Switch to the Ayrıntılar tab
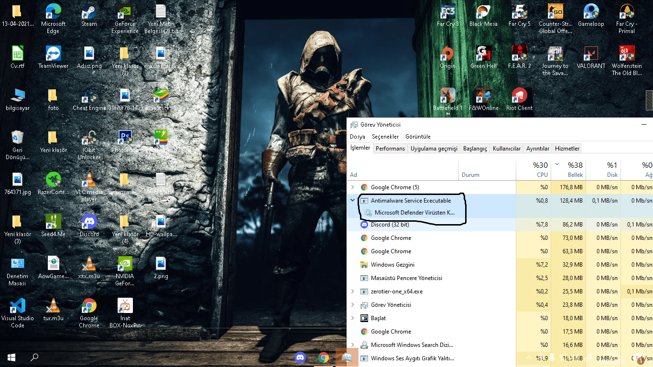This screenshot has width=653, height=367. point(538,149)
